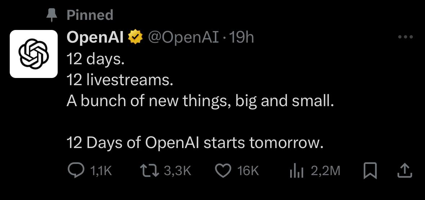
Task: Click the @OpenAI handle
Action: pyautogui.click(x=183, y=37)
